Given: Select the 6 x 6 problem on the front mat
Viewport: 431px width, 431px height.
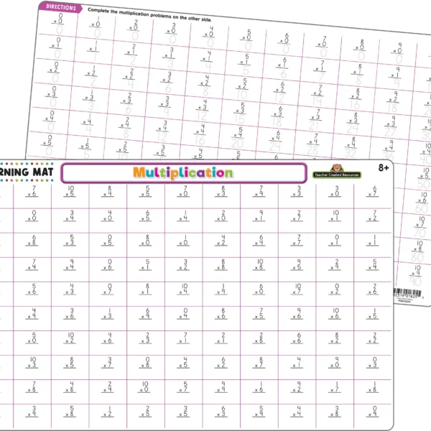Looking at the screenshot, I should pos(297,338).
